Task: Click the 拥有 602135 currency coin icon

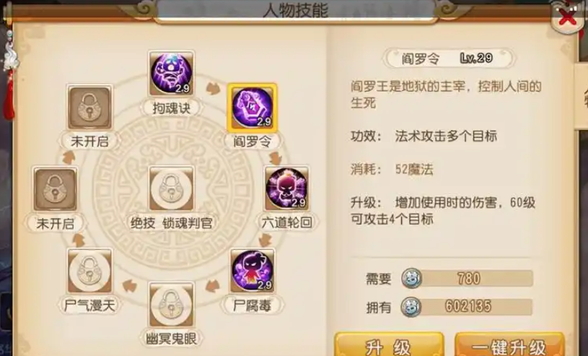Action: 411,307
